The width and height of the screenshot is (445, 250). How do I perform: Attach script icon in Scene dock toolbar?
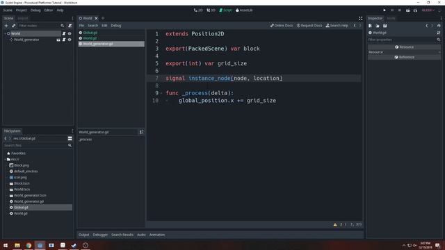pos(70,26)
